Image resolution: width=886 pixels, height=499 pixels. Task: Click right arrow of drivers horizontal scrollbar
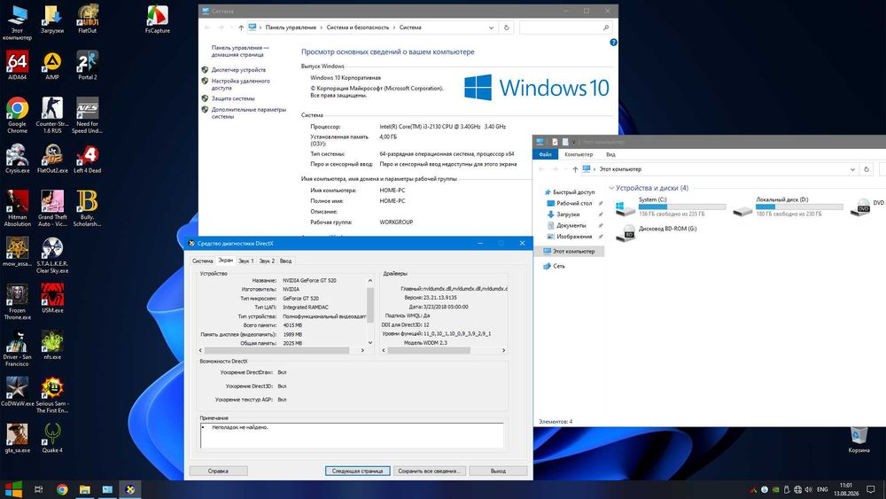[x=503, y=350]
